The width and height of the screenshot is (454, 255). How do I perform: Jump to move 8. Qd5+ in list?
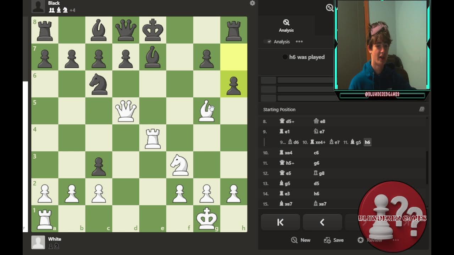pyautogui.click(x=287, y=121)
